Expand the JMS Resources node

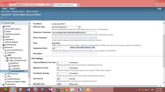tap(3, 74)
